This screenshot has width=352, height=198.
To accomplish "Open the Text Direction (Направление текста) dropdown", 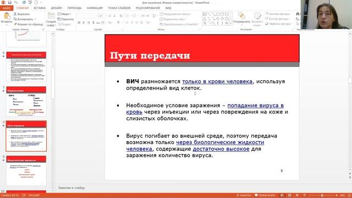I will [175, 14].
